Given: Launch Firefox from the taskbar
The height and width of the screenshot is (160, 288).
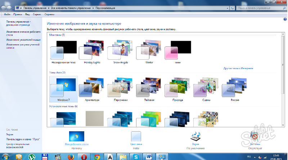Looking at the screenshot, I should (71, 157).
